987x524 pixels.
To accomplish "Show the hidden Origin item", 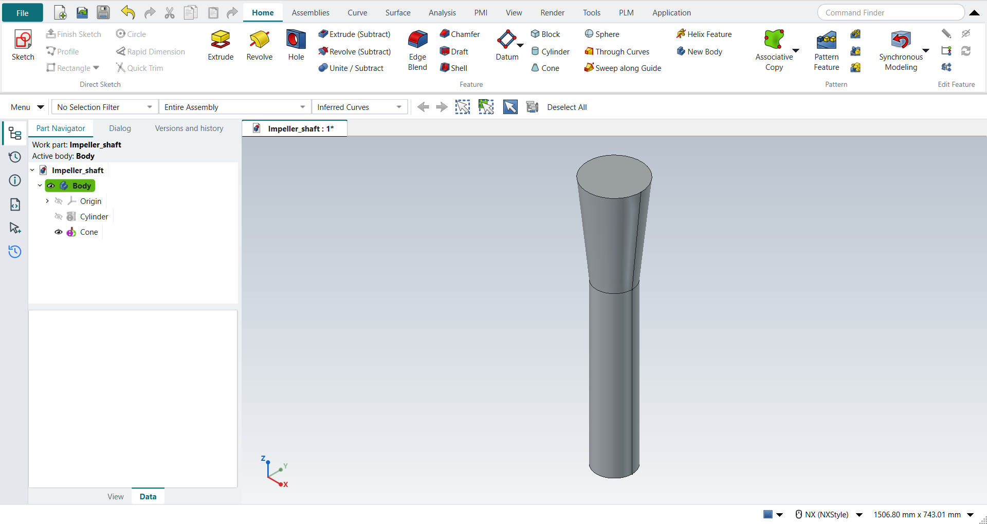I will coord(59,201).
